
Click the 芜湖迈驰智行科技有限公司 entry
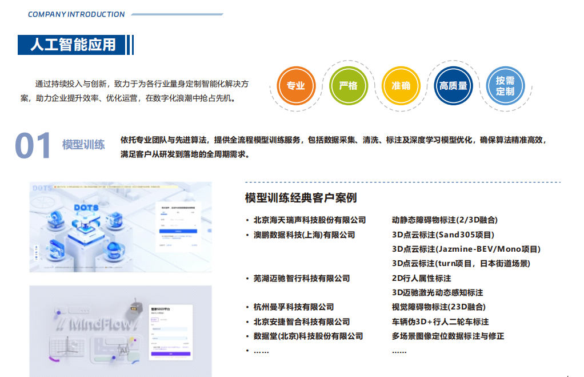(302, 278)
